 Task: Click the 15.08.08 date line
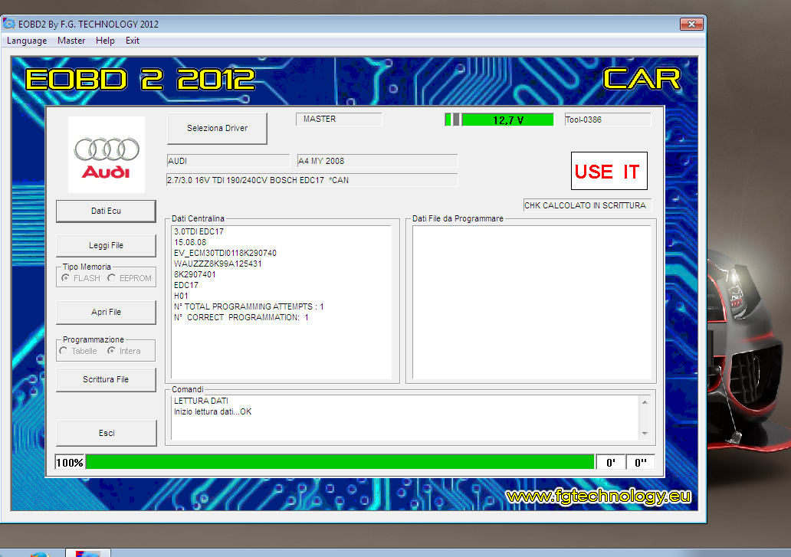pyautogui.click(x=190, y=242)
